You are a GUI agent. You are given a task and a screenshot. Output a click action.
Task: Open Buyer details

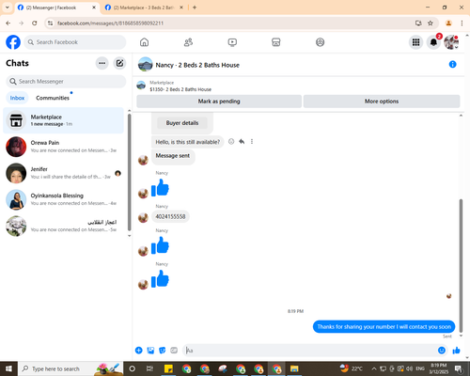point(182,123)
